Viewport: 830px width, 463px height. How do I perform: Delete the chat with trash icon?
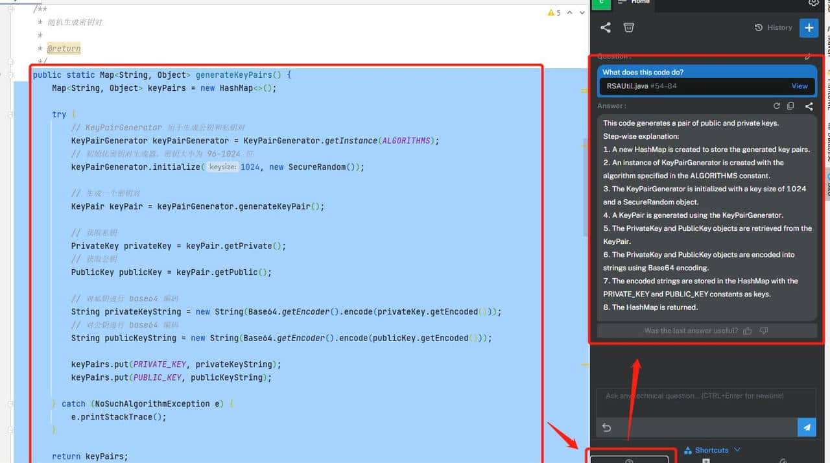pos(628,27)
